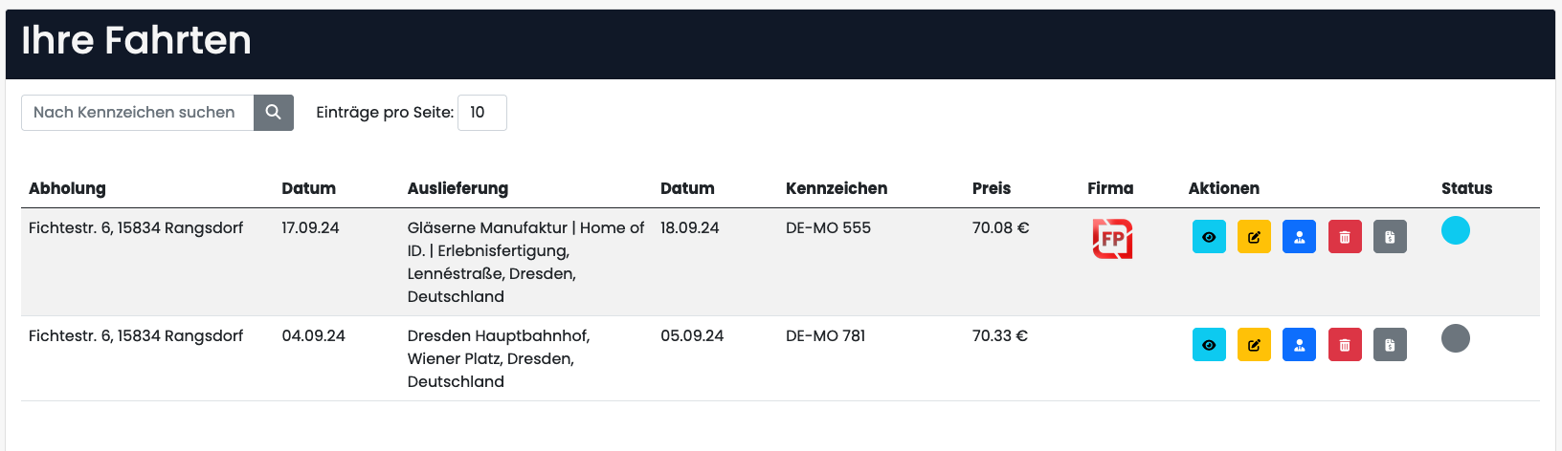Focus the 'Nach Kennzeichen suchen' search field
Image resolution: width=1562 pixels, height=451 pixels.
[137, 113]
